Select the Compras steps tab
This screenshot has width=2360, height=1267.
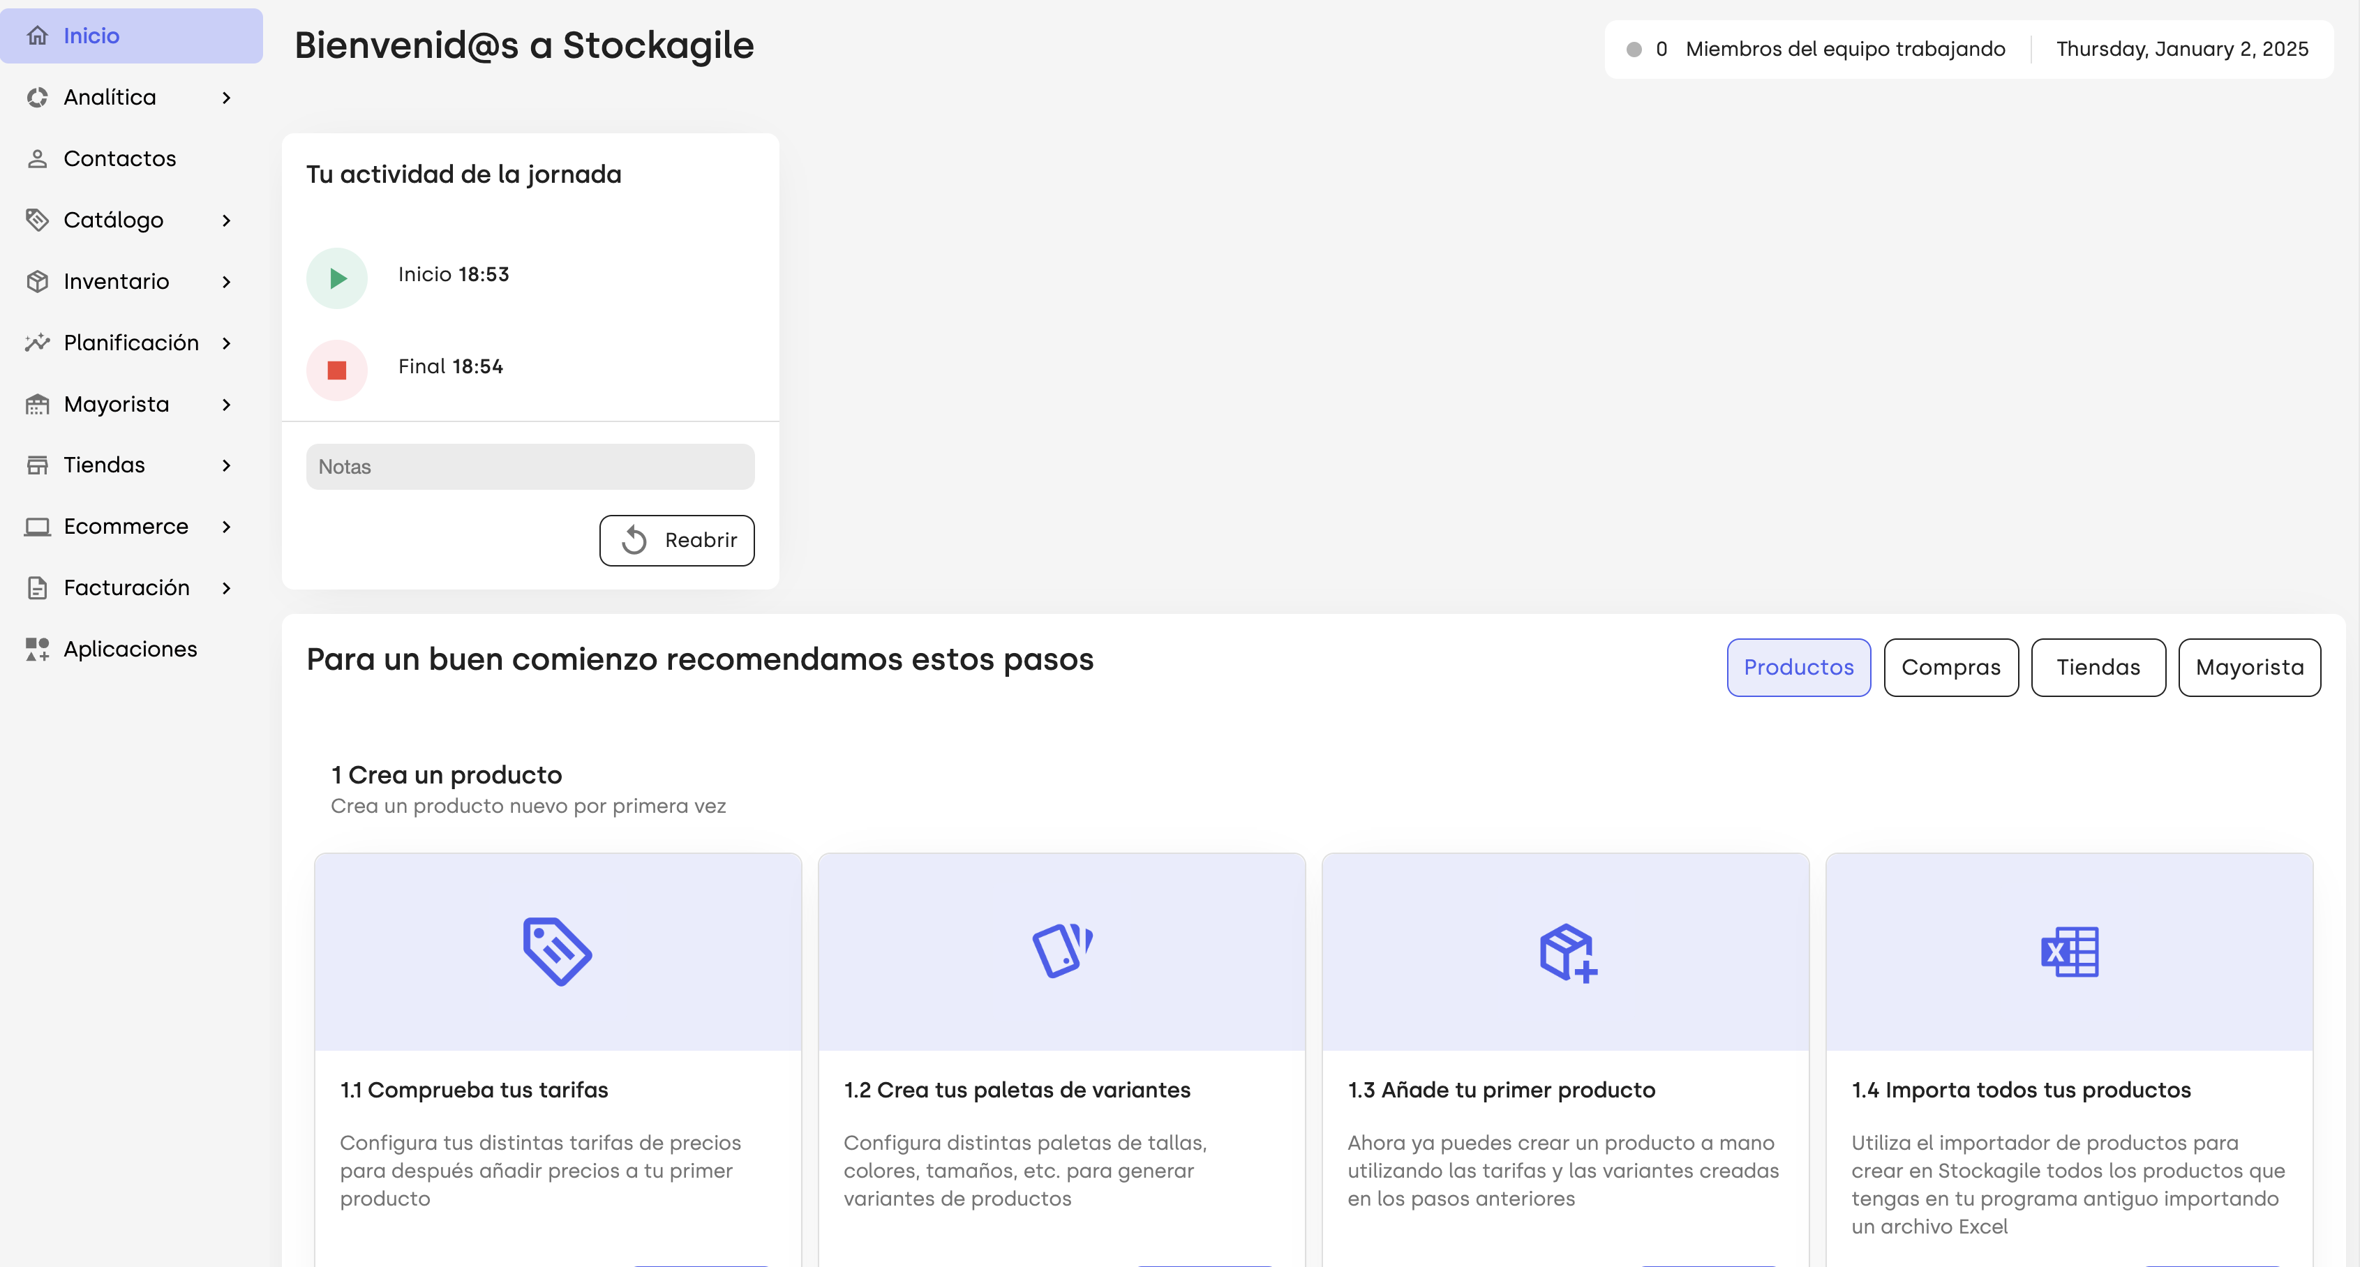point(1950,667)
